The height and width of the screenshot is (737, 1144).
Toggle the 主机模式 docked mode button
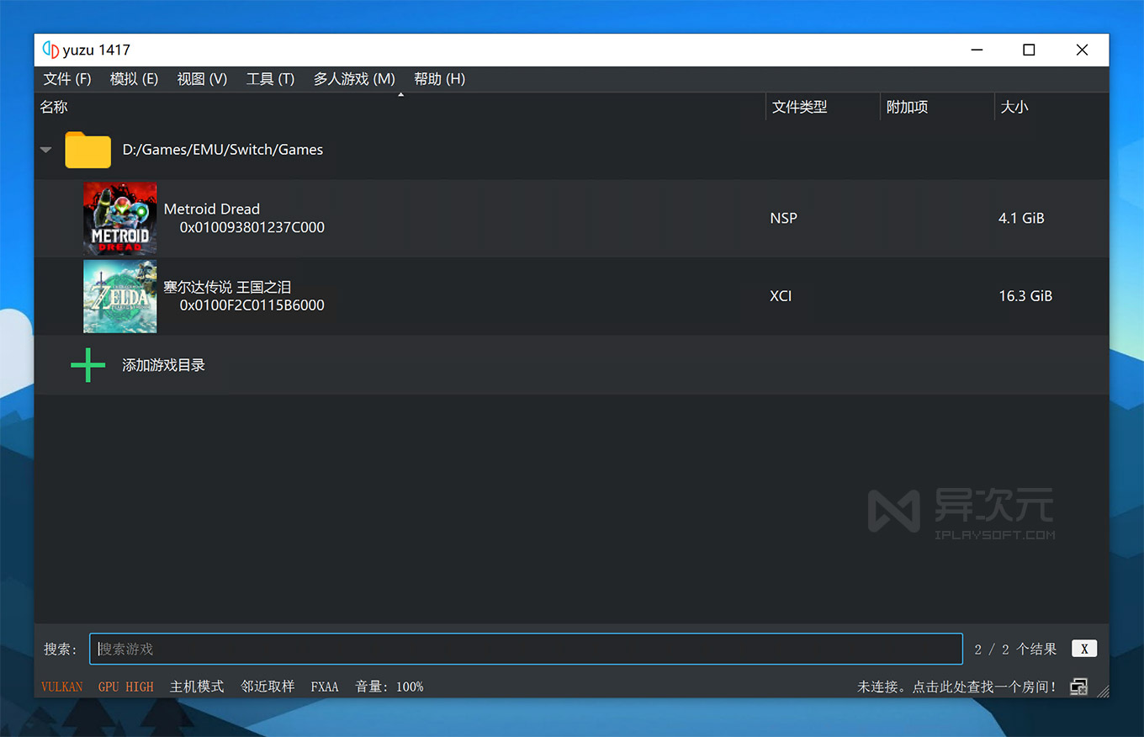click(x=197, y=687)
